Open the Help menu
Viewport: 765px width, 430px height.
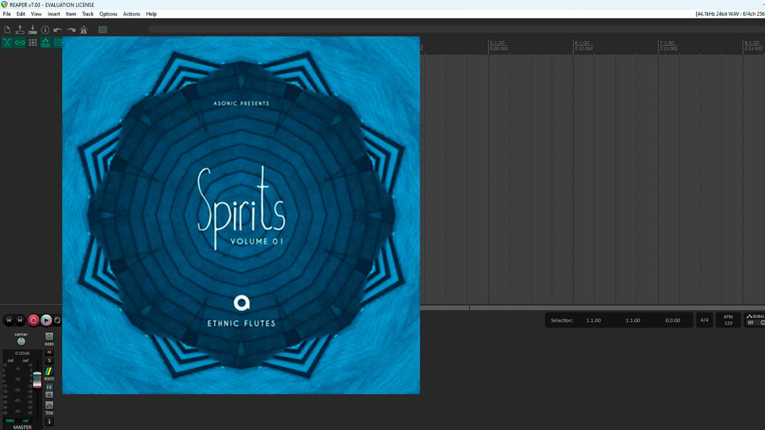coord(151,14)
